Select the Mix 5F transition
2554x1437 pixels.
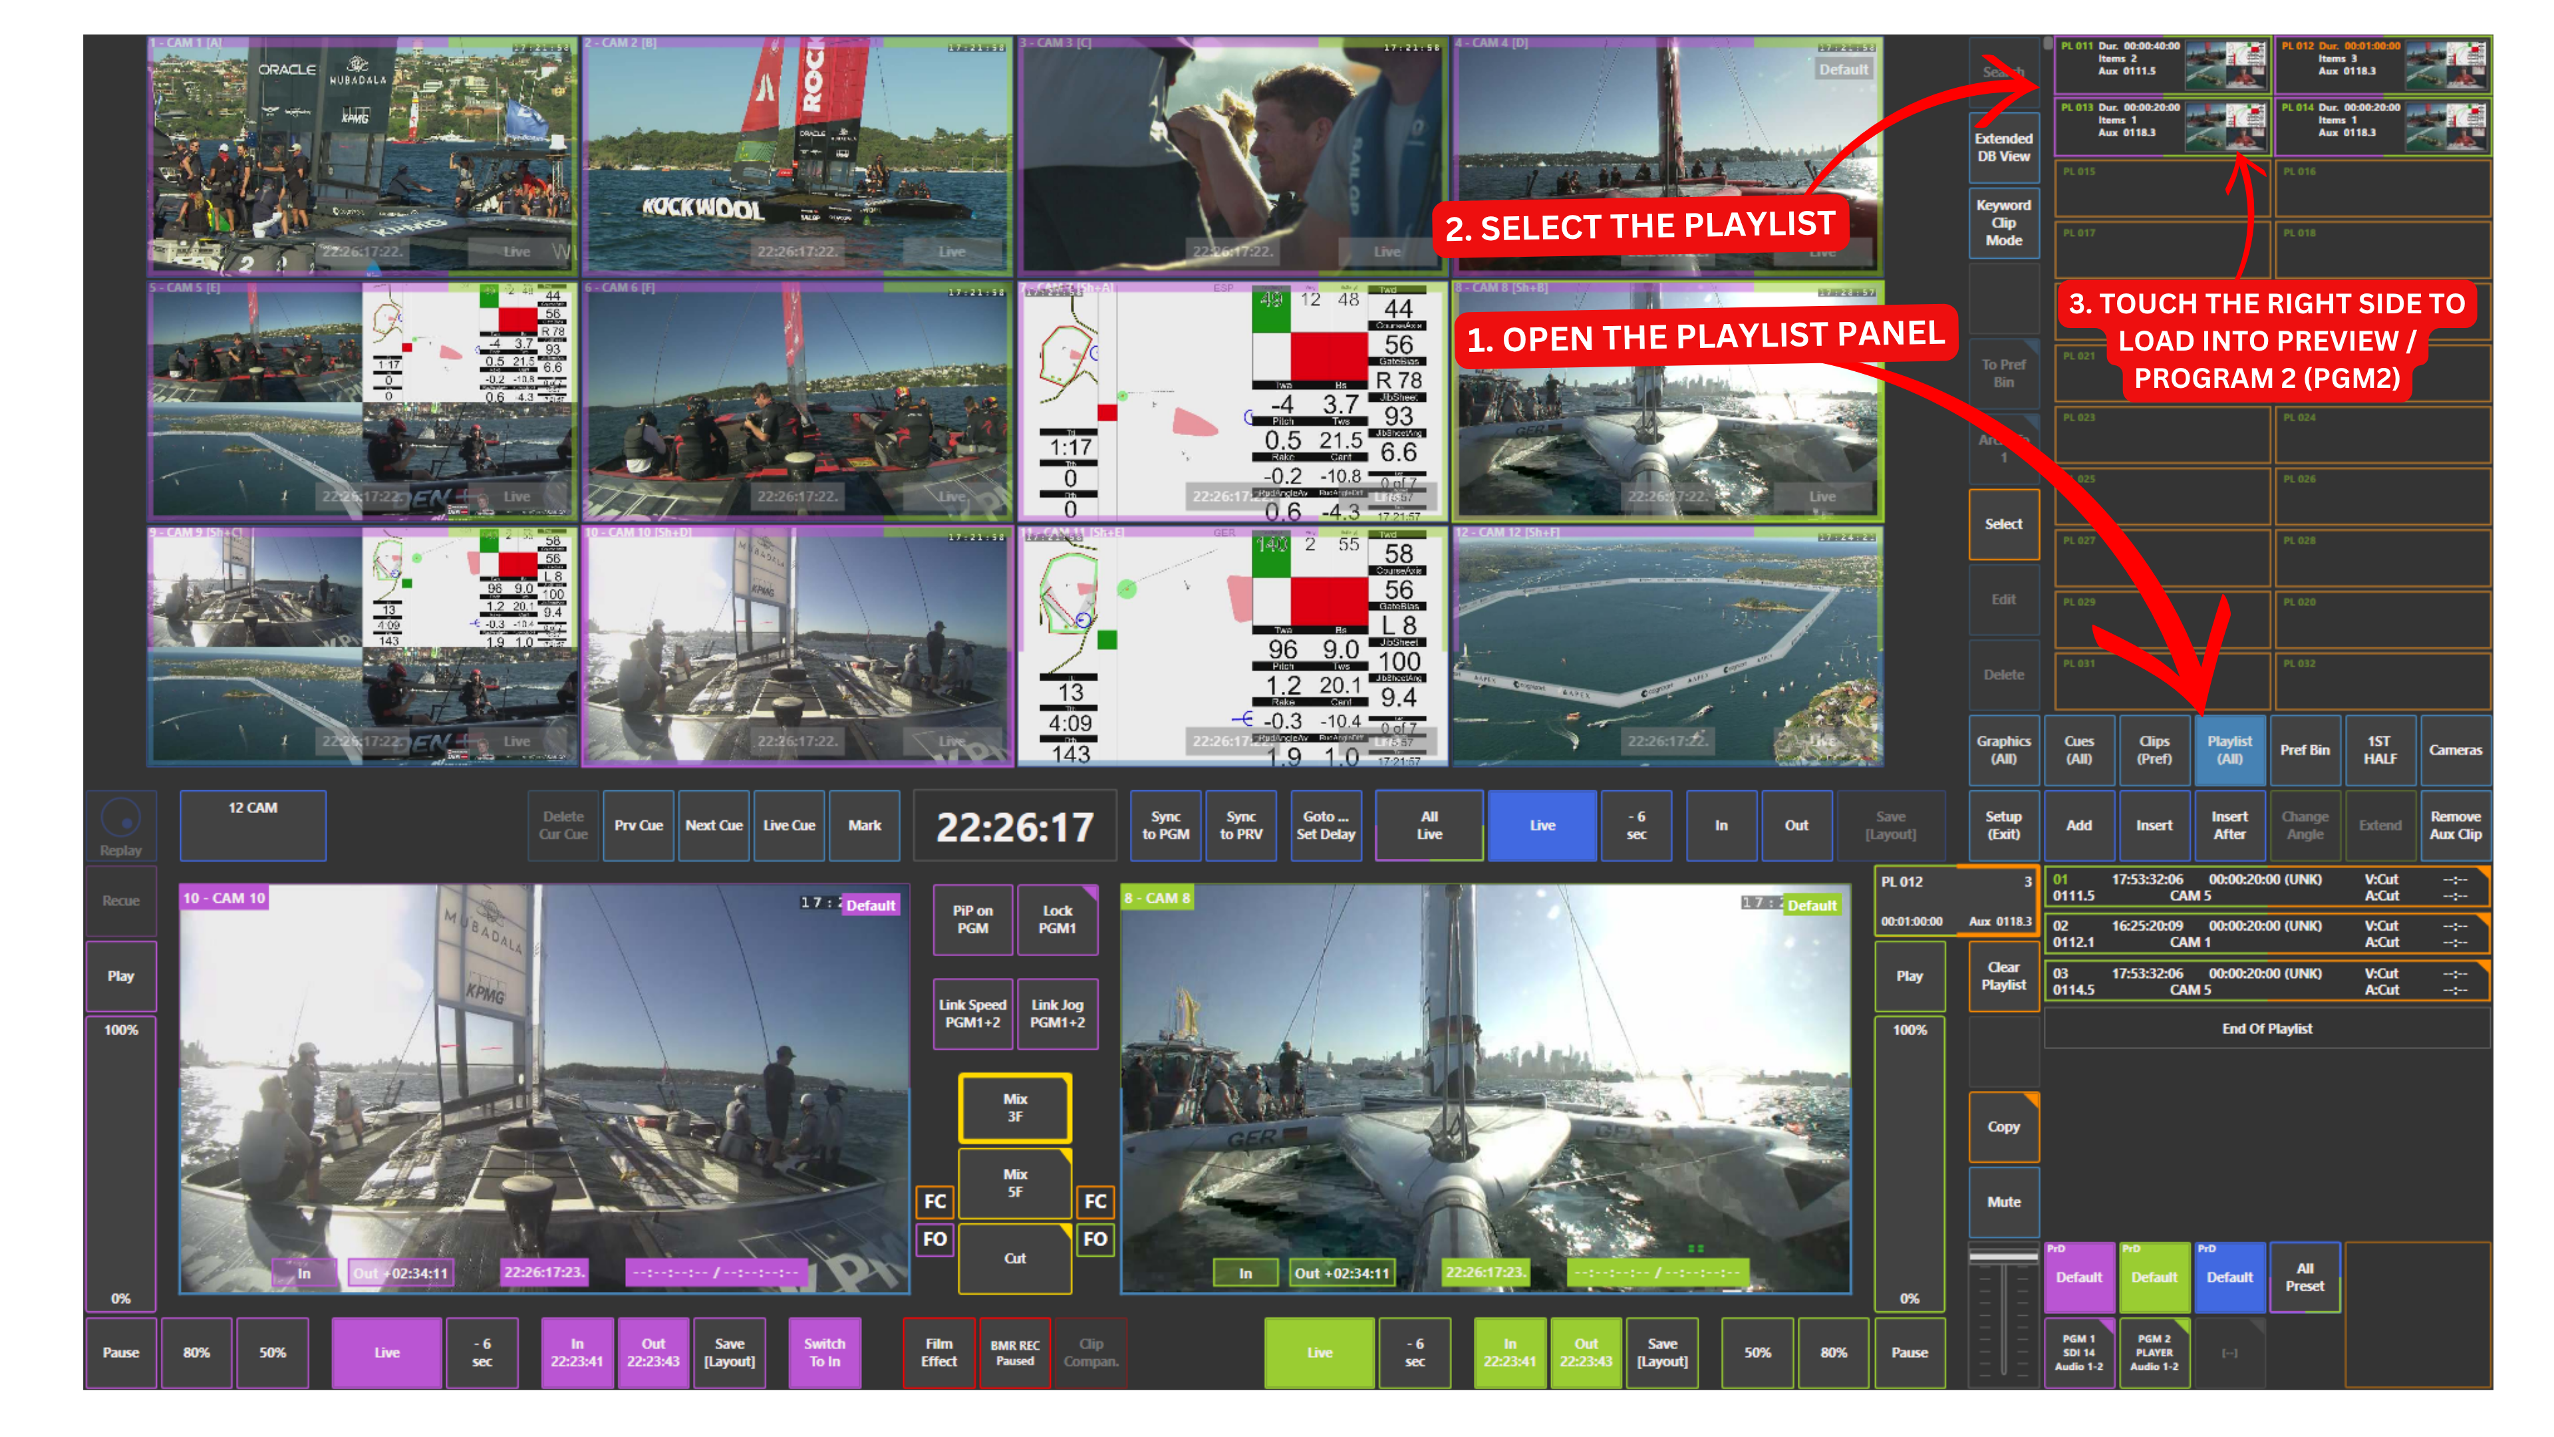point(1015,1183)
